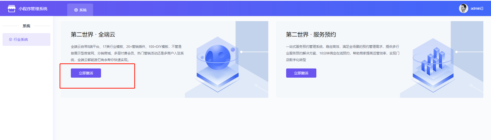The height and width of the screenshot is (140, 491).
Task: Click the shop logo icon in header
Action: (12, 8)
